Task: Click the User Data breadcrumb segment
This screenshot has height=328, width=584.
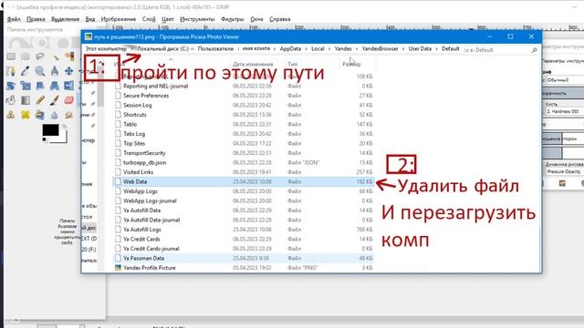Action: click(420, 48)
